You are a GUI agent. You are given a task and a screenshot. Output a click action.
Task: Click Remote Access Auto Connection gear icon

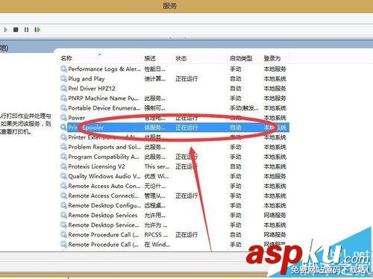tap(63, 186)
